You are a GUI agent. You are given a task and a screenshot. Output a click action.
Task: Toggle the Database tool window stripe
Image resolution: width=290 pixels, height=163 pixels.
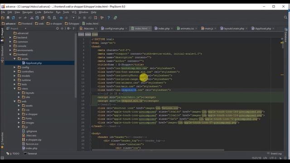tap(286, 35)
